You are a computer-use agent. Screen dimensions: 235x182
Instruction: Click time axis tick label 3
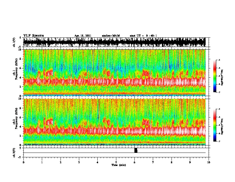(x=79, y=162)
